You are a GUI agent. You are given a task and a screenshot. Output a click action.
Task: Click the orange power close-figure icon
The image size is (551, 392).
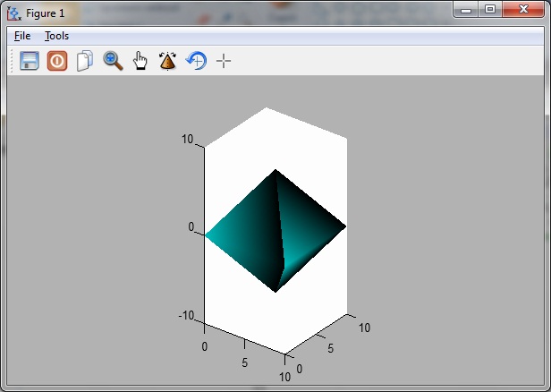click(57, 61)
